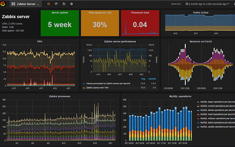Open the Zabbix Server dashboard dropdown
The image size is (235, 147).
[x=26, y=4]
